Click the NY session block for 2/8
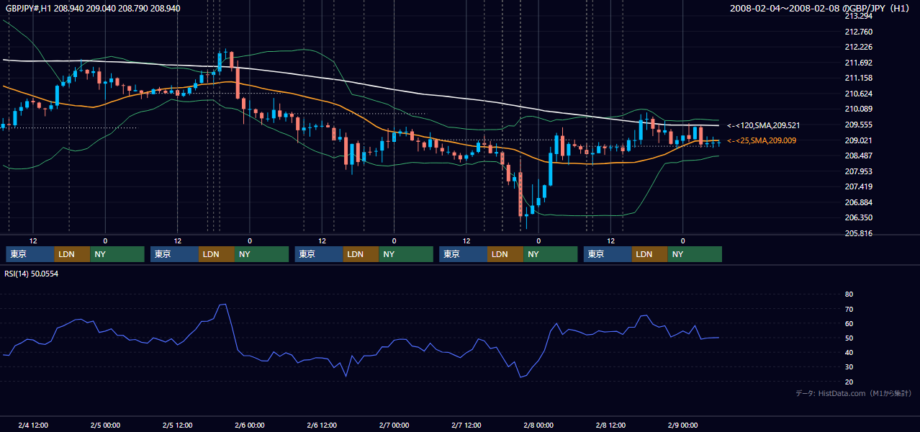This screenshot has width=920, height=432. (695, 254)
